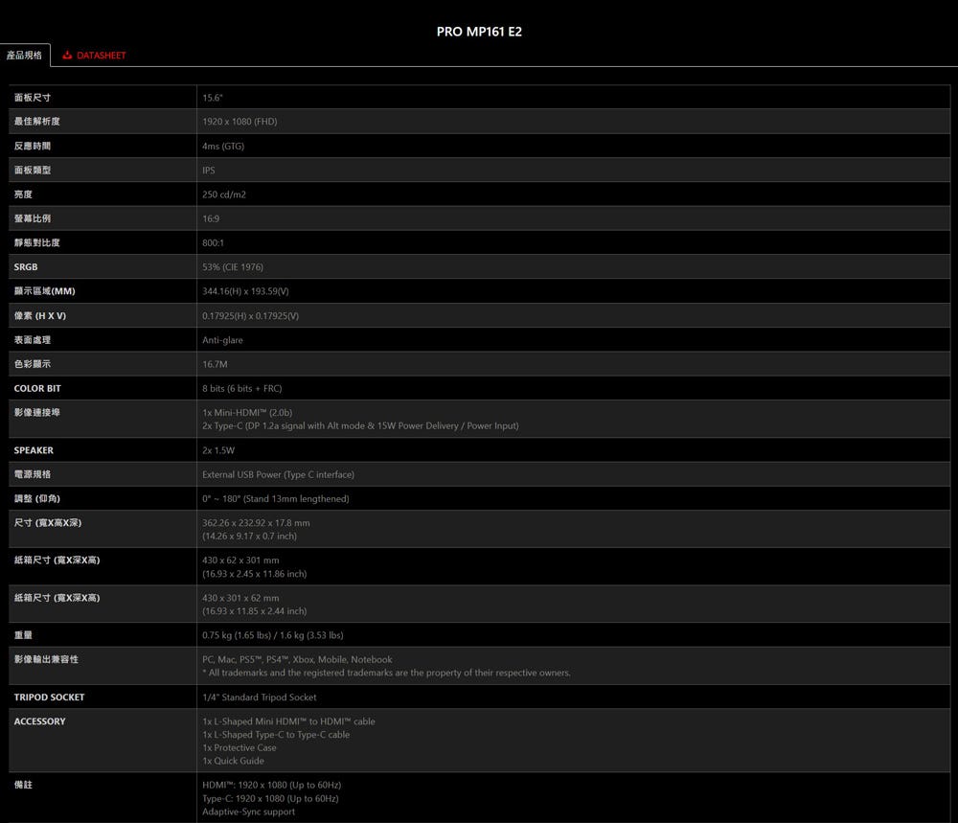Select the 面板類型 label

click(x=33, y=170)
